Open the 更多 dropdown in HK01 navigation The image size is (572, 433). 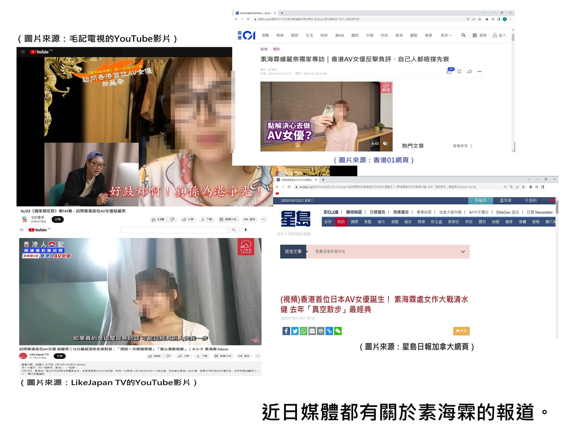(446, 35)
